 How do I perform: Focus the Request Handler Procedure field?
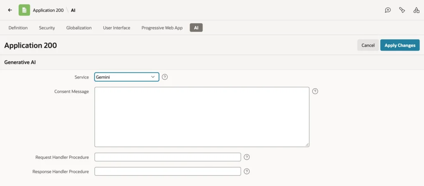tap(168, 157)
